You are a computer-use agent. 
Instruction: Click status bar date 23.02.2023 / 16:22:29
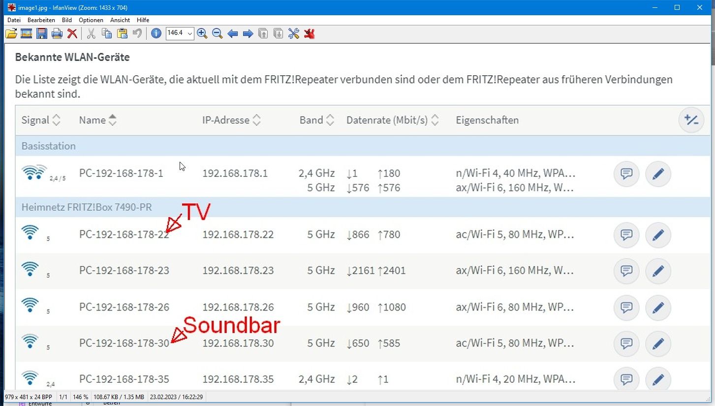click(x=177, y=397)
